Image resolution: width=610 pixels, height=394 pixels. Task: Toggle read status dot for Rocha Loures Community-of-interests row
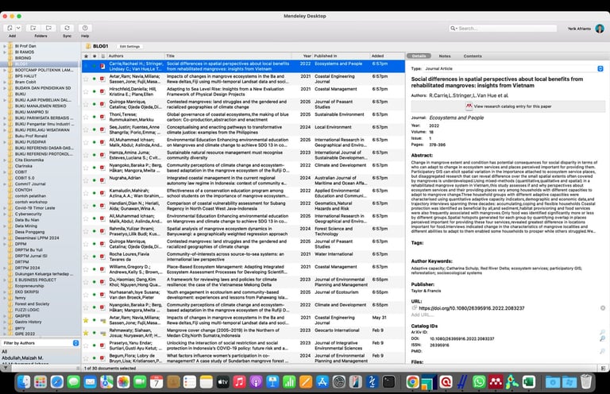tap(95, 257)
